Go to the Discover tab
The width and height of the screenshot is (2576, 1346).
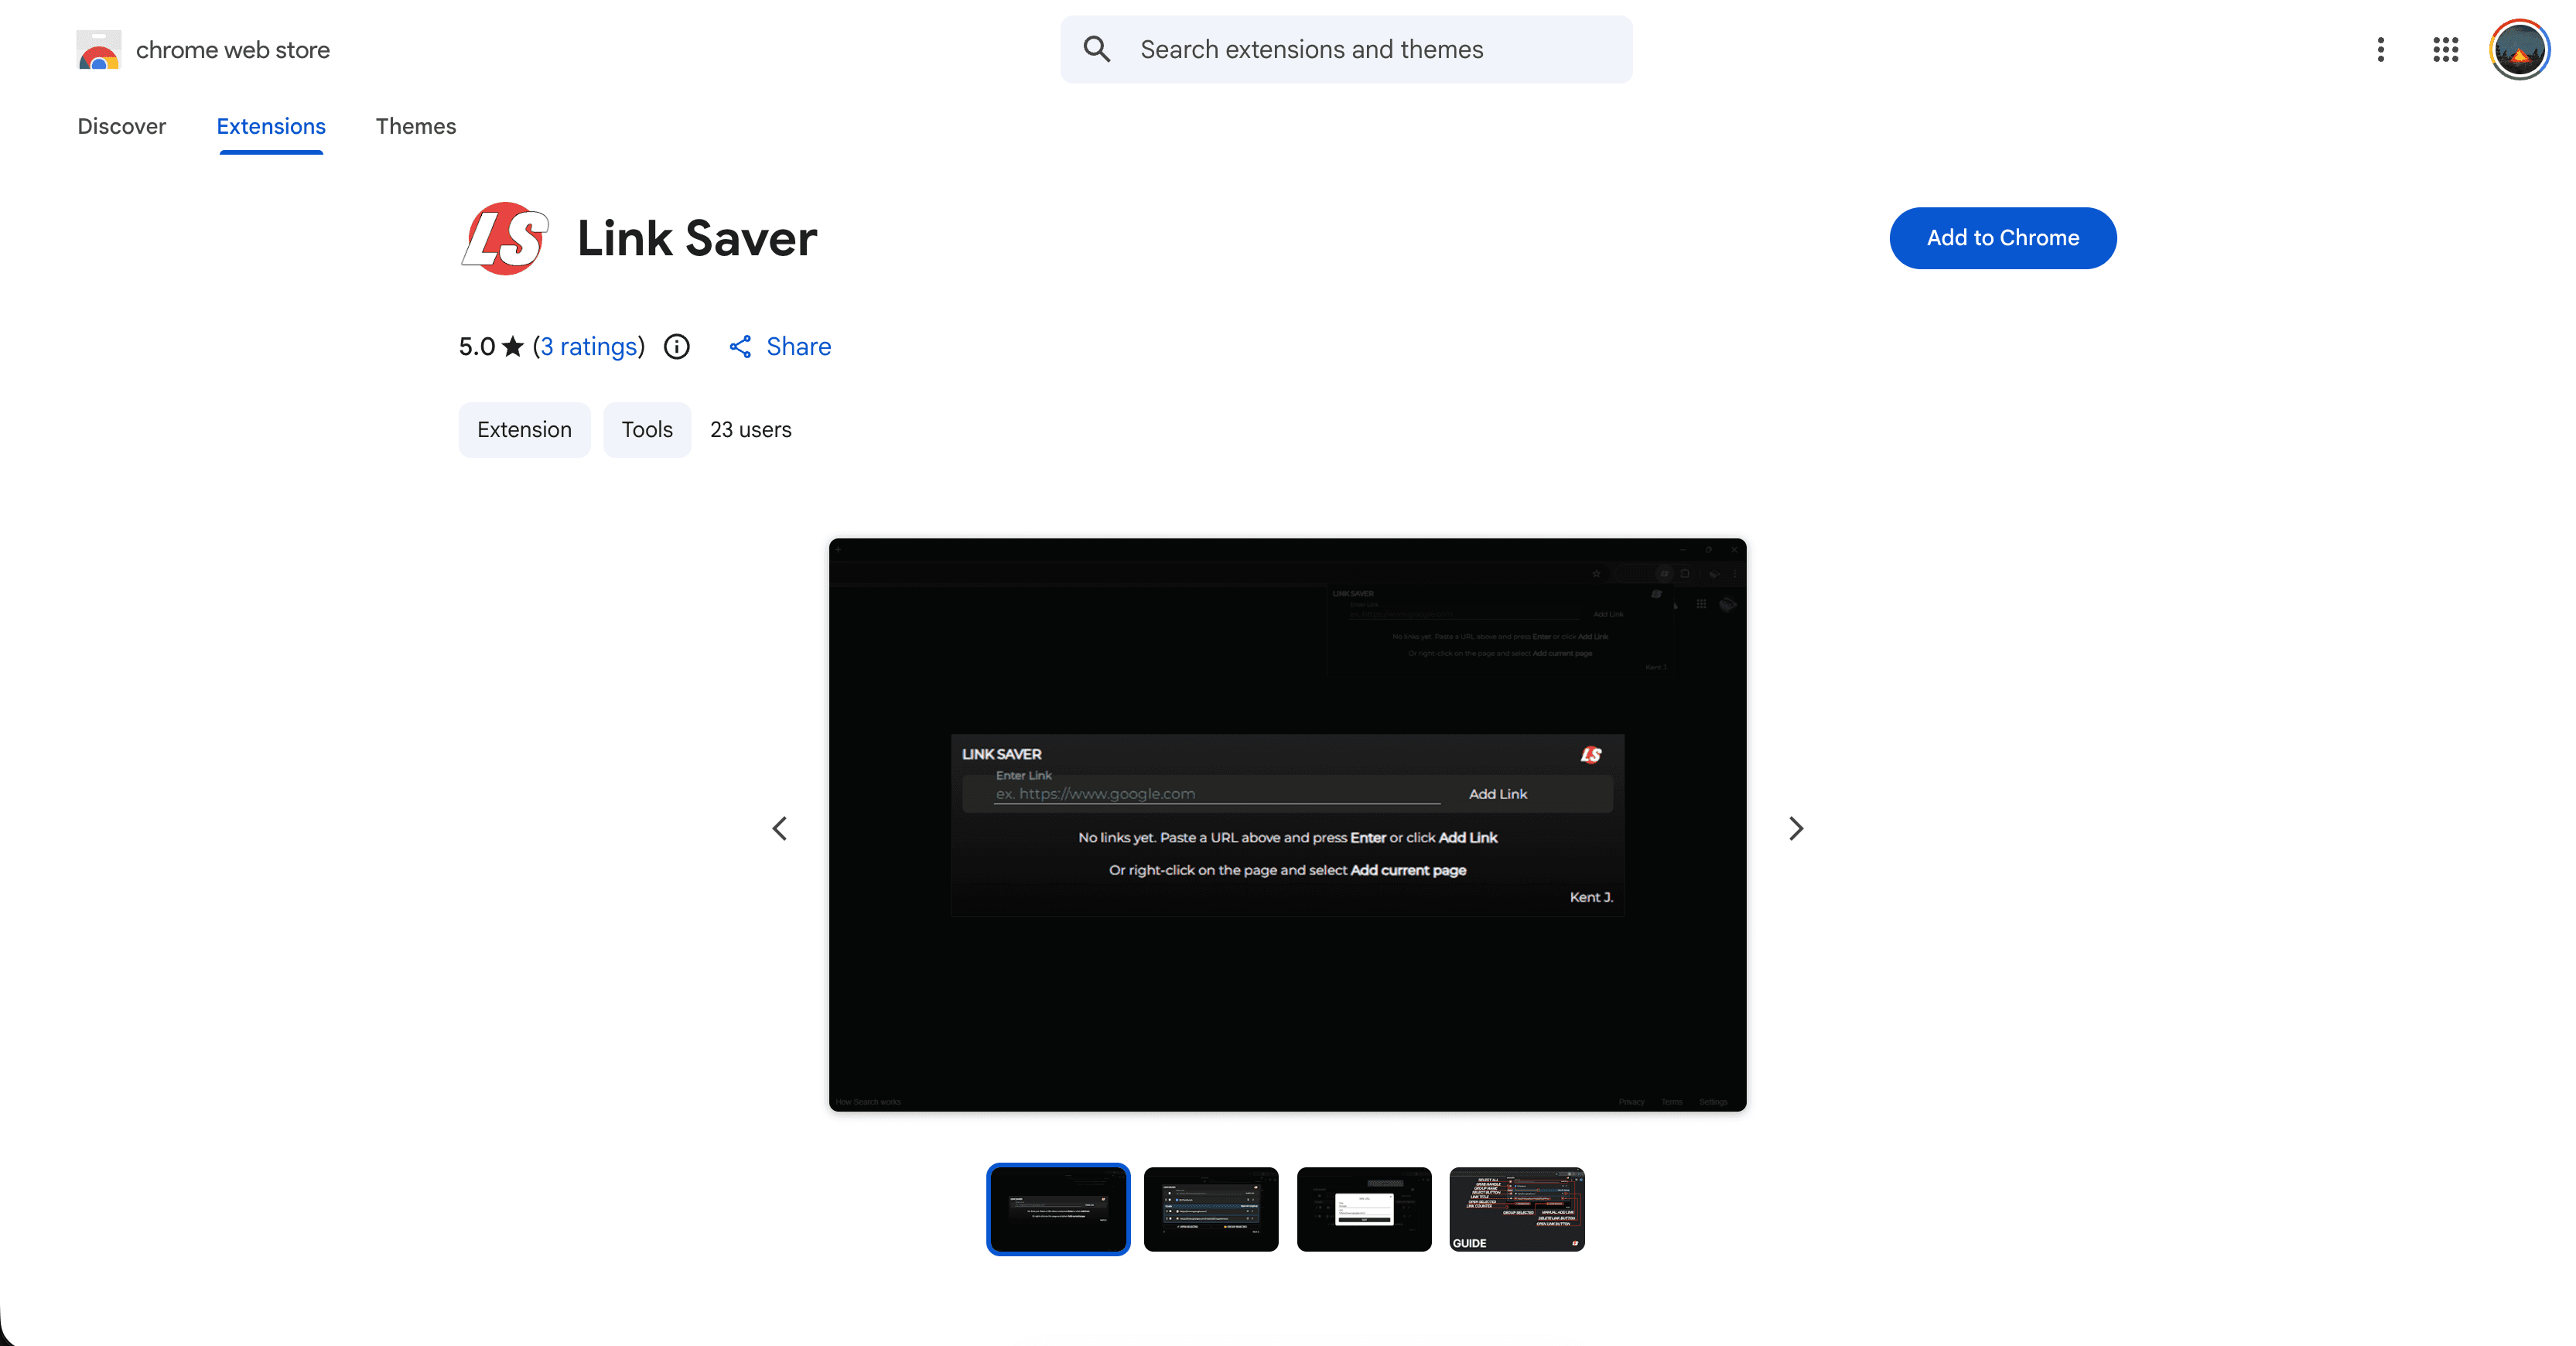pos(122,126)
